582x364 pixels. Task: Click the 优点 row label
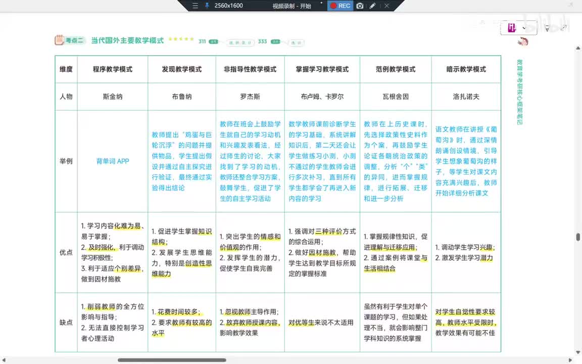click(66, 253)
